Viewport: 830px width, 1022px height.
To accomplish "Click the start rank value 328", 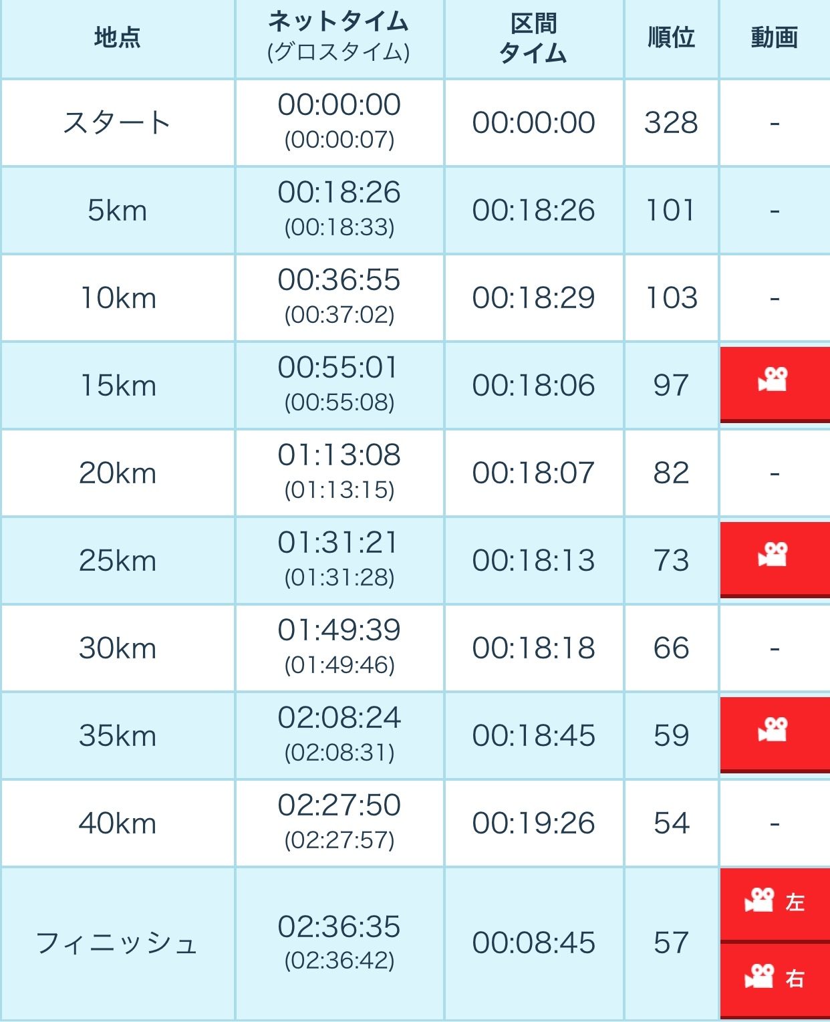I will pyautogui.click(x=671, y=123).
